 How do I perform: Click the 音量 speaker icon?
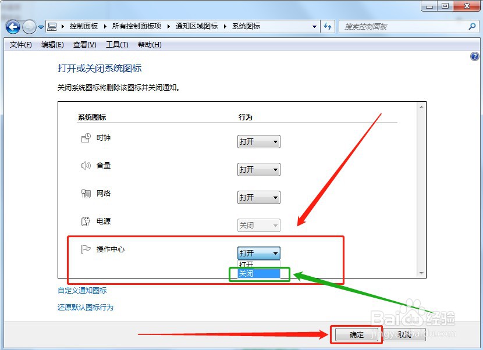pyautogui.click(x=86, y=166)
